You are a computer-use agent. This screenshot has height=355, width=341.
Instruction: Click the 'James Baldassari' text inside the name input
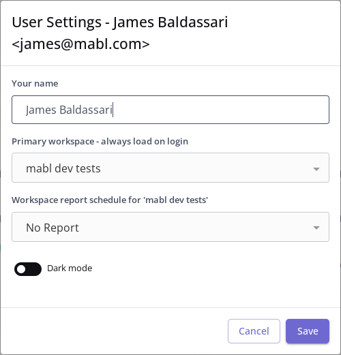point(69,110)
